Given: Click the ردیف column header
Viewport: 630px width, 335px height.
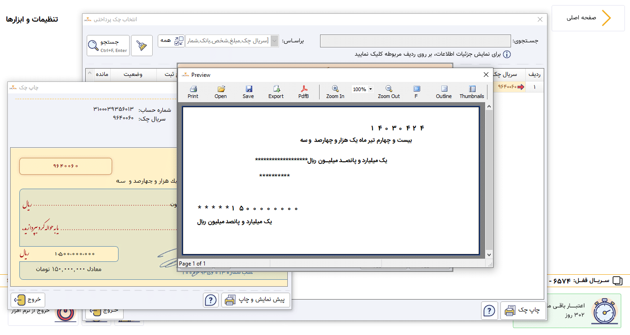Looking at the screenshot, I should [535, 74].
